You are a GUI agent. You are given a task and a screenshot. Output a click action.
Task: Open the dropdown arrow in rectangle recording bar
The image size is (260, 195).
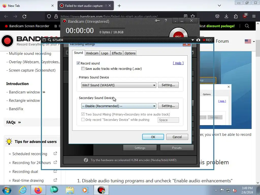[x=192, y=40]
